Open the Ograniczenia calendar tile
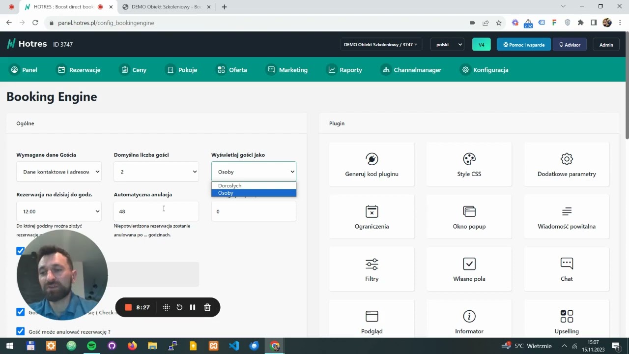Screen dimensions: 629x354 click(372, 217)
